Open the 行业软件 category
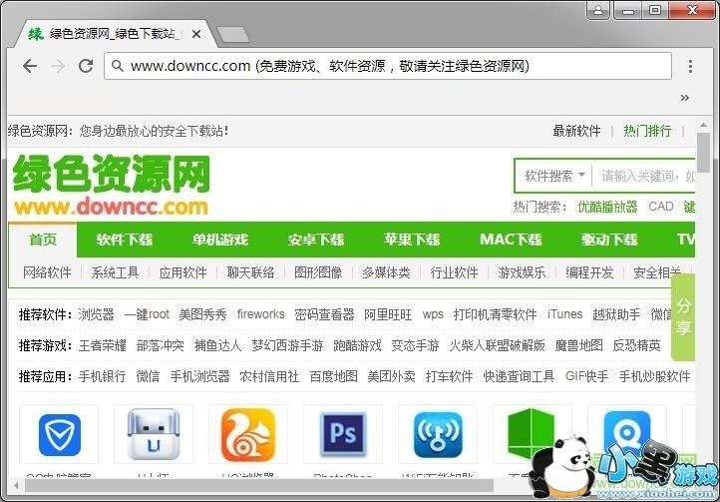This screenshot has width=720, height=502. [454, 272]
